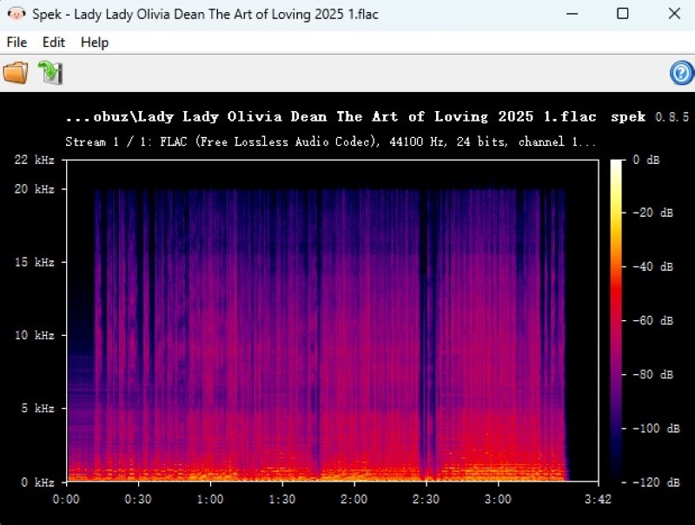This screenshot has height=525, width=695.
Task: Click the -40 dB scale label
Action: tap(653, 267)
